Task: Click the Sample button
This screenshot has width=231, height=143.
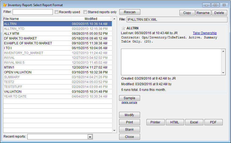Action: pyautogui.click(x=130, y=98)
